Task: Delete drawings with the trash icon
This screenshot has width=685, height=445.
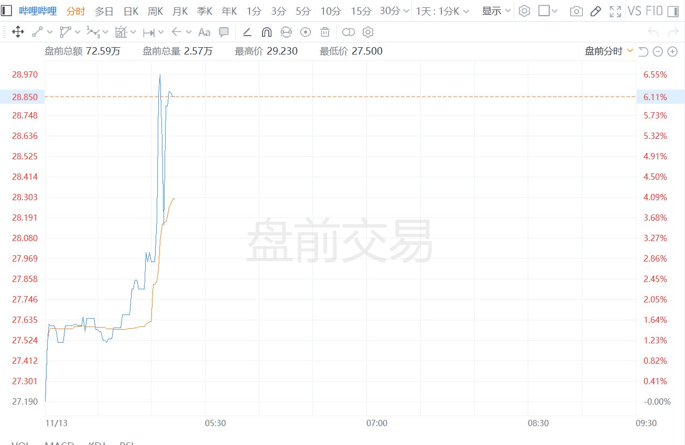Action: coord(325,32)
